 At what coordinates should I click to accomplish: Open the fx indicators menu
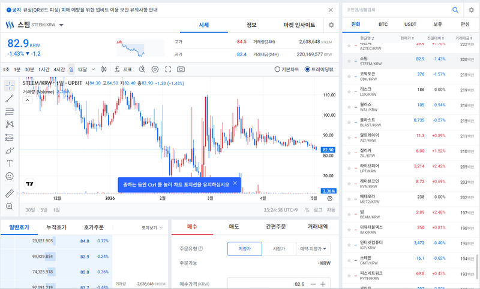click(x=123, y=69)
